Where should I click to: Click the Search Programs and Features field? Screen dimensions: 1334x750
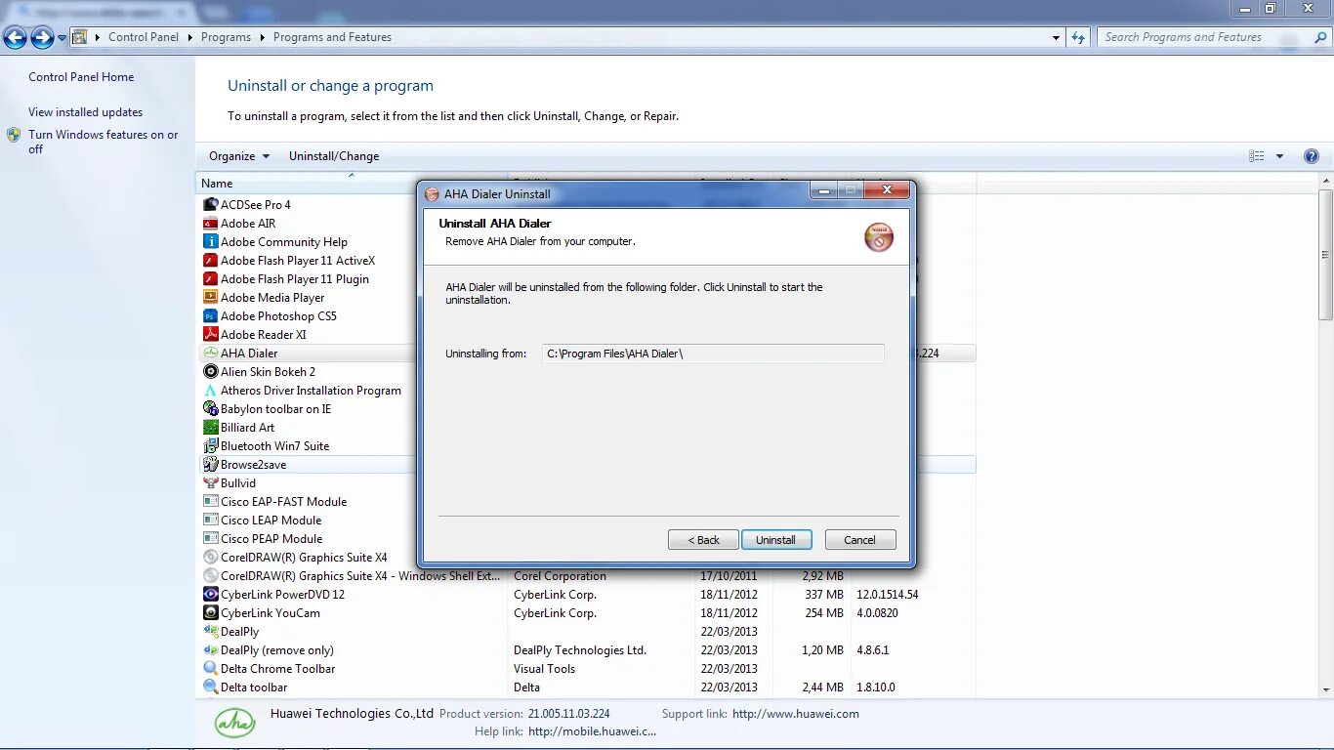[1204, 37]
